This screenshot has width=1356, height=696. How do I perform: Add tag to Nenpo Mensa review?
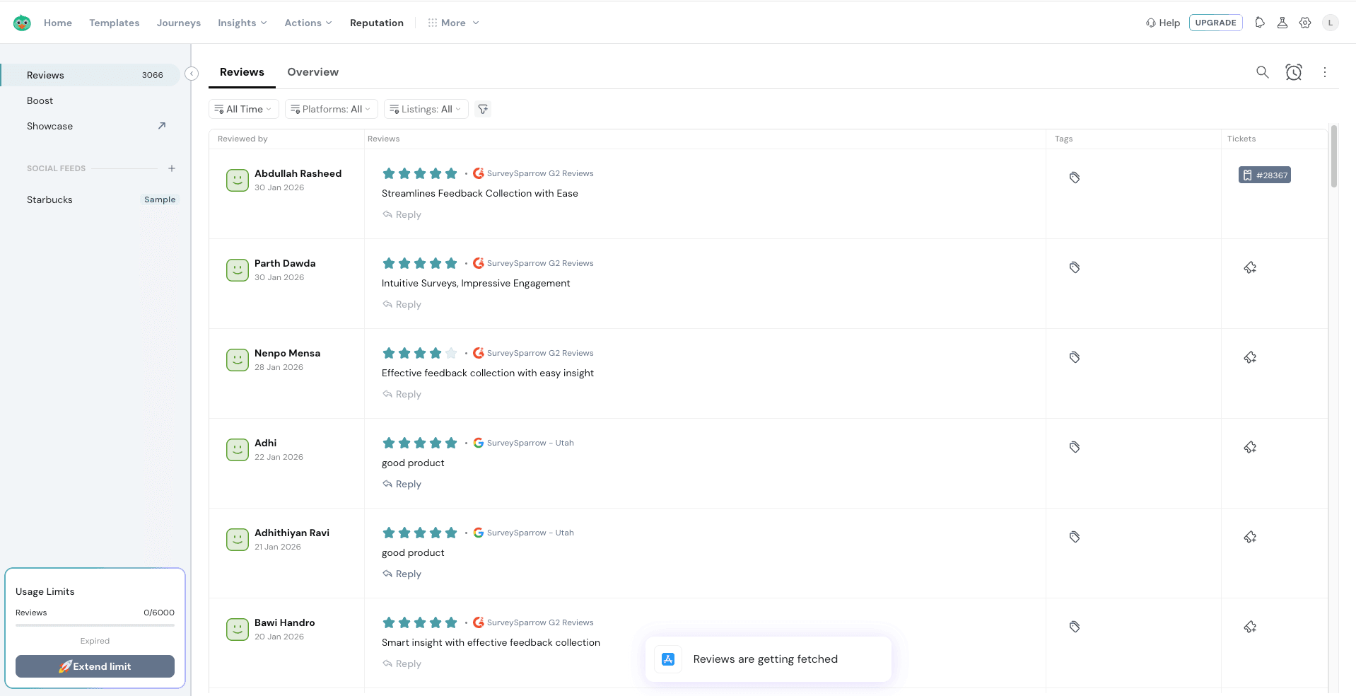(x=1075, y=357)
